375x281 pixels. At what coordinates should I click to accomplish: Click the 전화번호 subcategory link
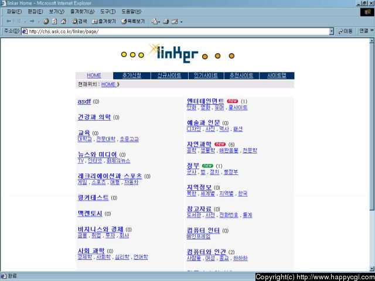click(x=229, y=215)
